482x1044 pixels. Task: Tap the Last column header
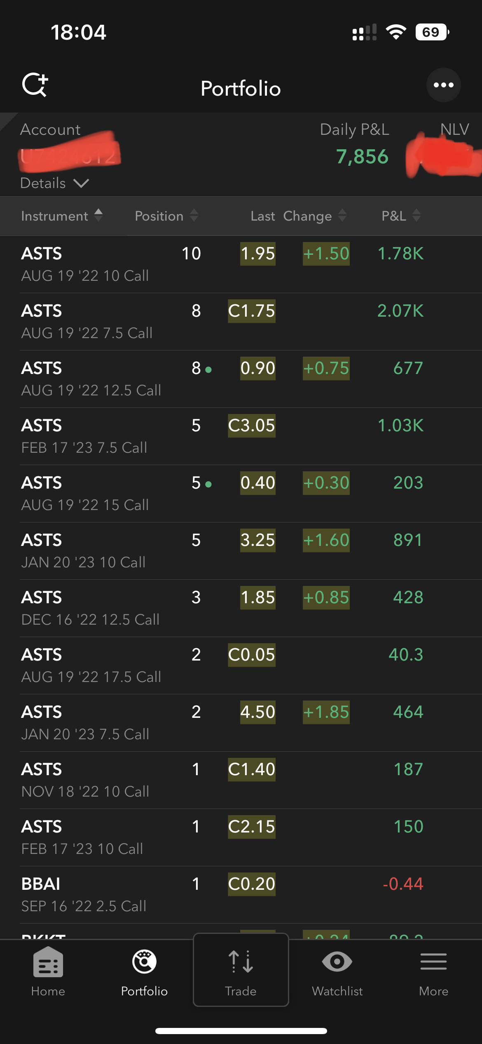(x=262, y=216)
